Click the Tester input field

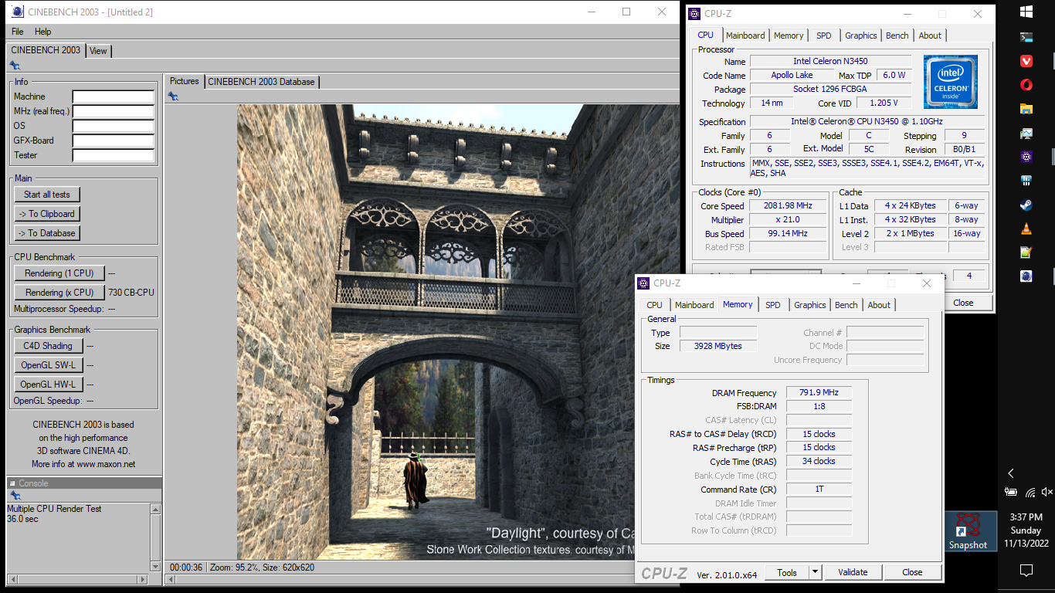(x=114, y=155)
